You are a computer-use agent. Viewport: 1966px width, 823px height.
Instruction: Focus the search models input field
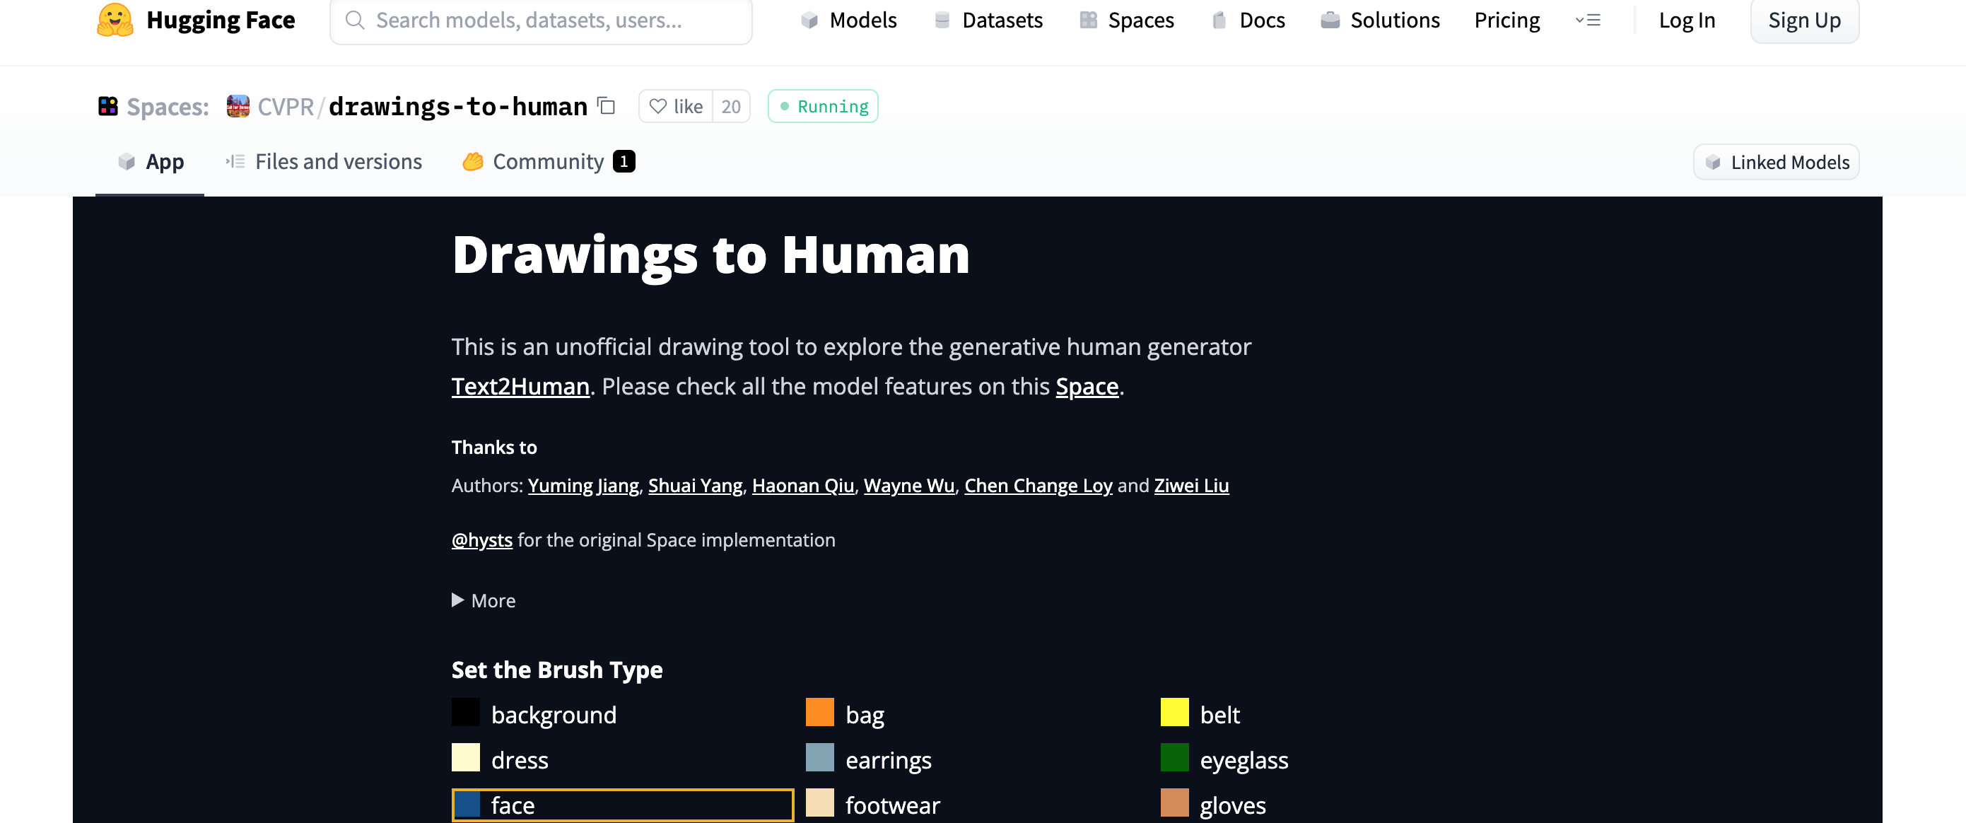[541, 21]
